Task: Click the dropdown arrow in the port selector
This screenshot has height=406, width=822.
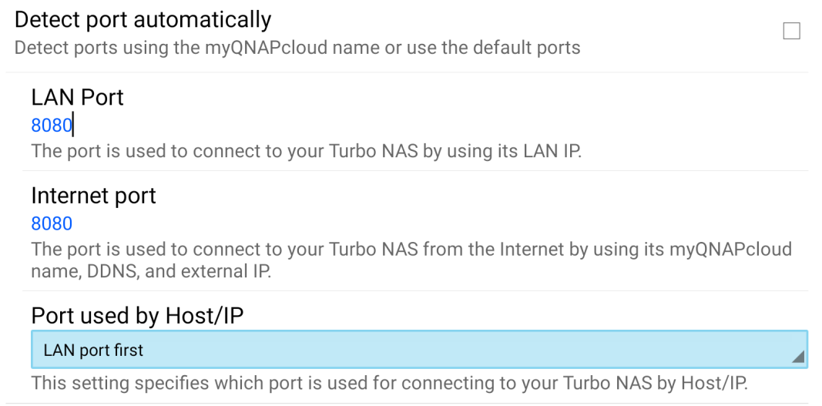Action: point(797,356)
